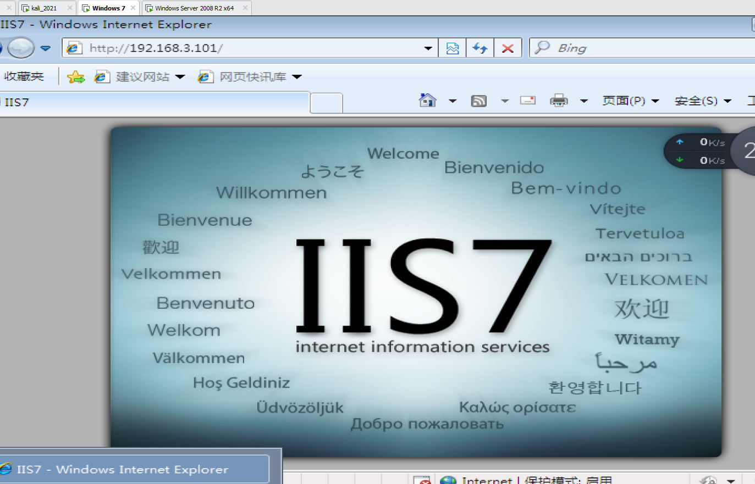Image resolution: width=755 pixels, height=484 pixels.
Task: Go to the home page
Action: [427, 101]
